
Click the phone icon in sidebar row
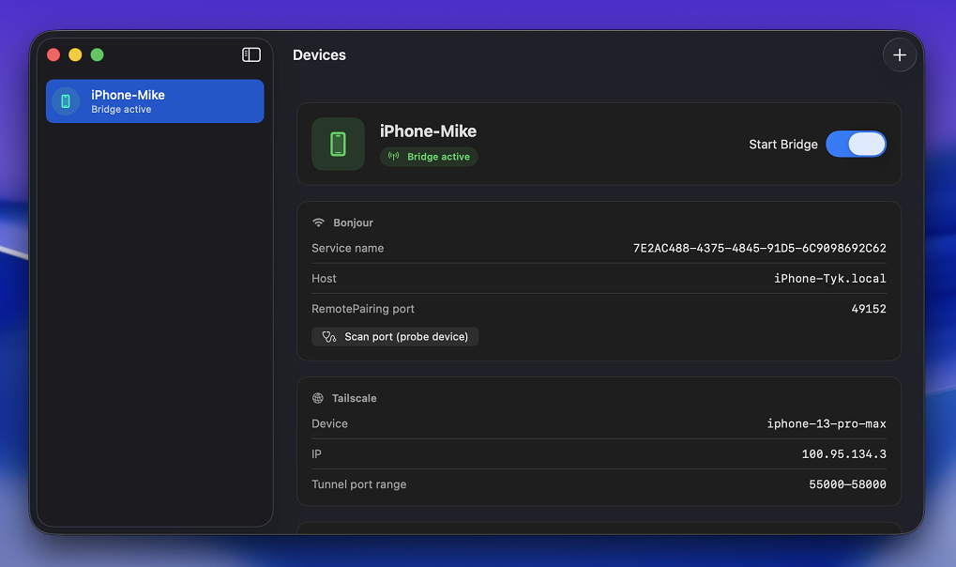pos(66,101)
